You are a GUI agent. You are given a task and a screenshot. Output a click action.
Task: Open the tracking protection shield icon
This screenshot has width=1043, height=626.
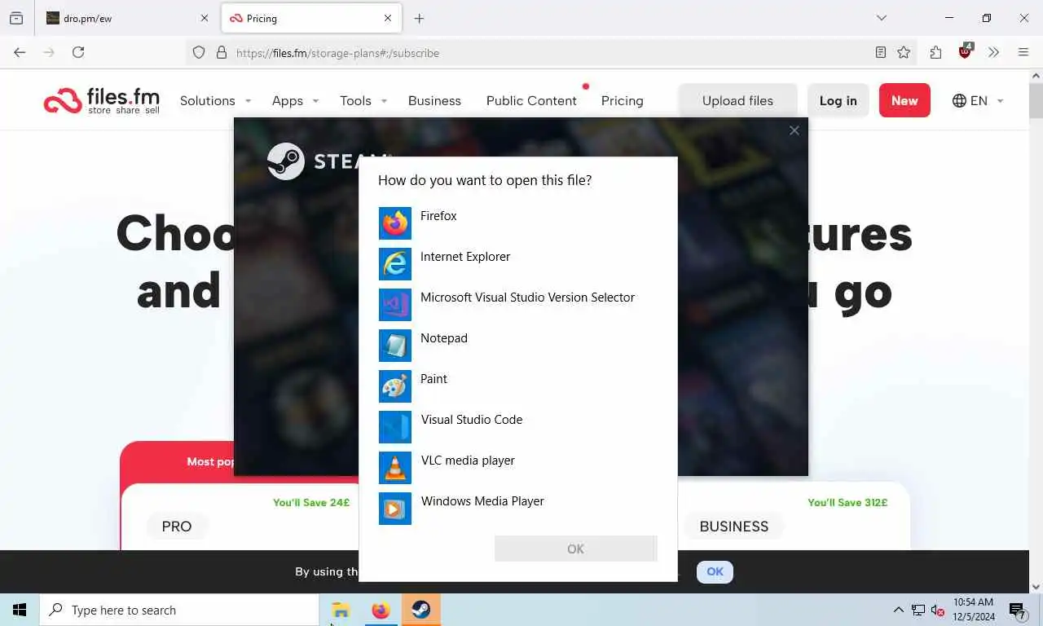pyautogui.click(x=199, y=52)
